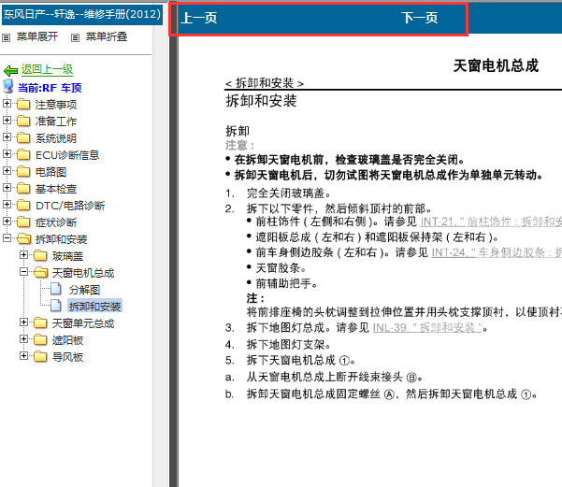Expand the 症状诊断 tree node

point(7,222)
